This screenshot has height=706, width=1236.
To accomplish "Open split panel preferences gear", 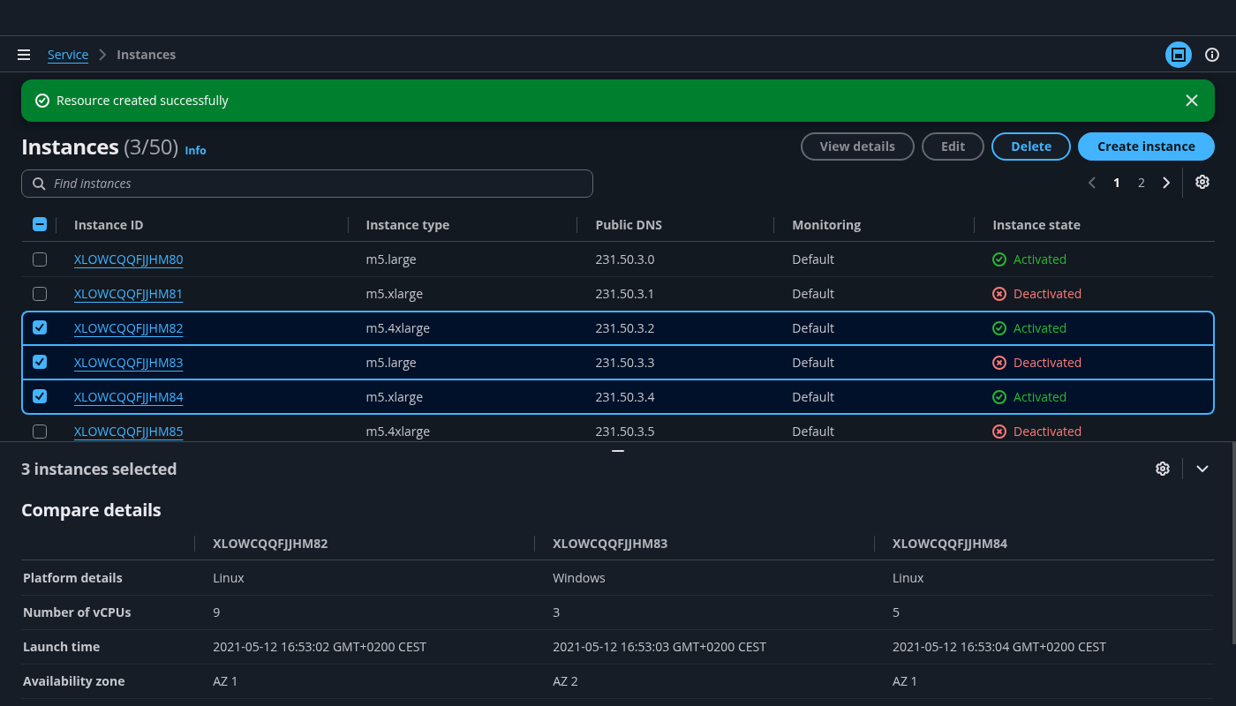I will pos(1163,469).
